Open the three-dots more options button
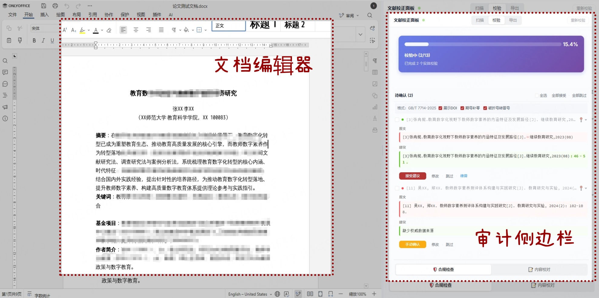The width and height of the screenshot is (599, 298). coord(90,6)
